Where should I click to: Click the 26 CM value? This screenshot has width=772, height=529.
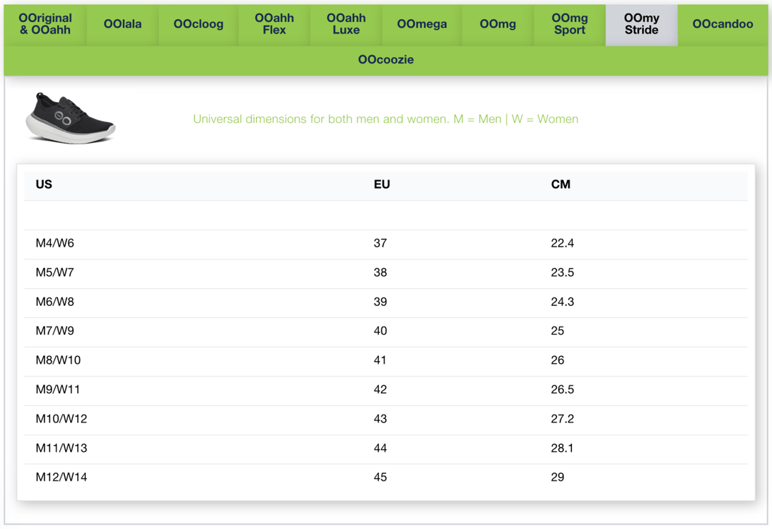558,360
